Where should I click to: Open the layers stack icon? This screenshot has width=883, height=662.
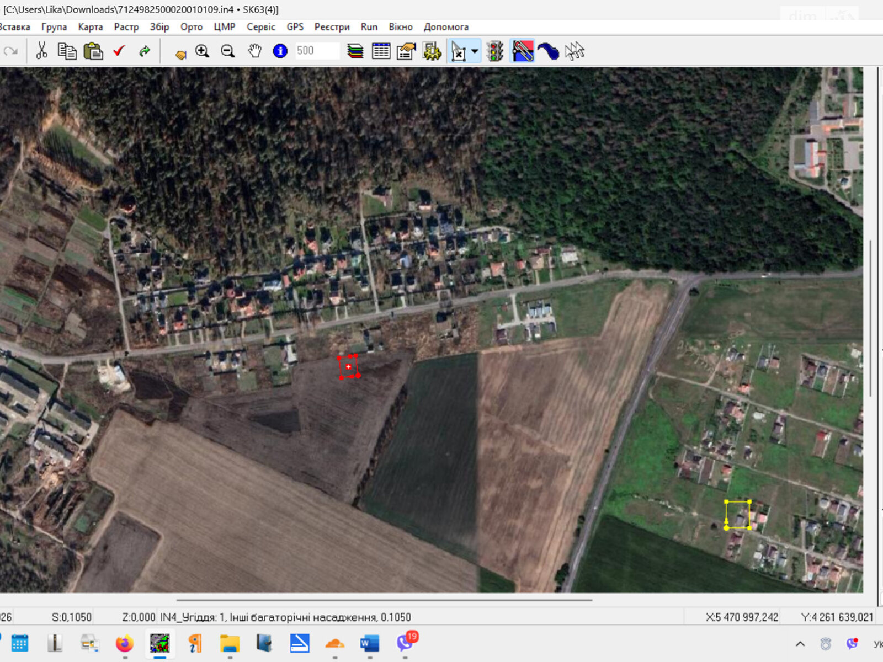355,51
